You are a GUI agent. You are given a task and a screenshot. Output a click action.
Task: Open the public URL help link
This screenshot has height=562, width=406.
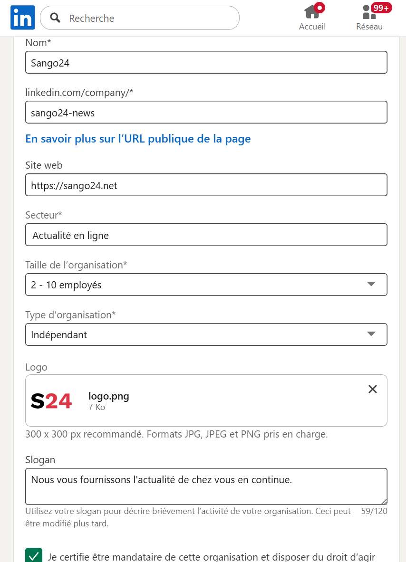[138, 139]
